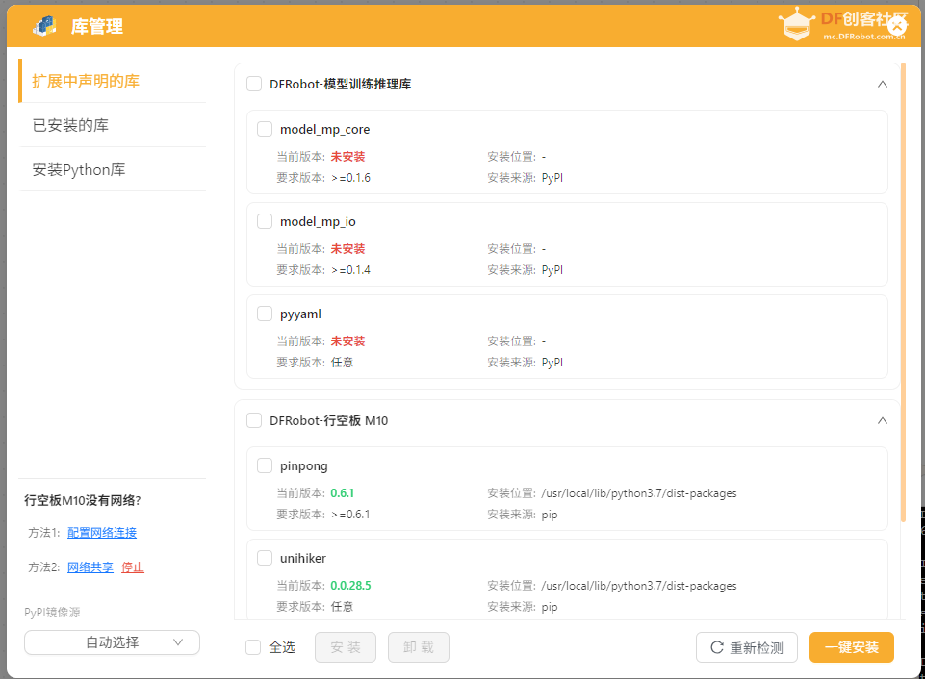The width and height of the screenshot is (925, 679).
Task: Toggle the 全选 select-all checkbox
Action: pyautogui.click(x=253, y=647)
